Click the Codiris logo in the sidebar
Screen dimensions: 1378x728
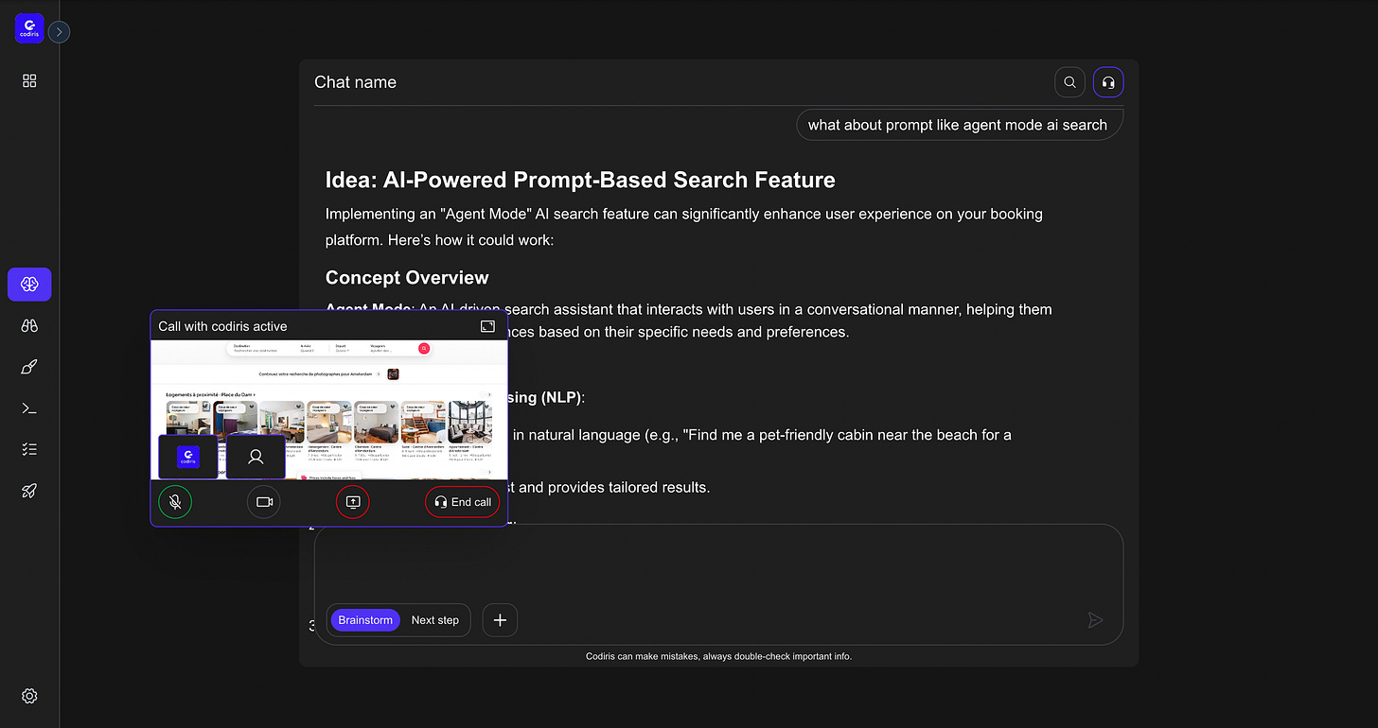[29, 28]
